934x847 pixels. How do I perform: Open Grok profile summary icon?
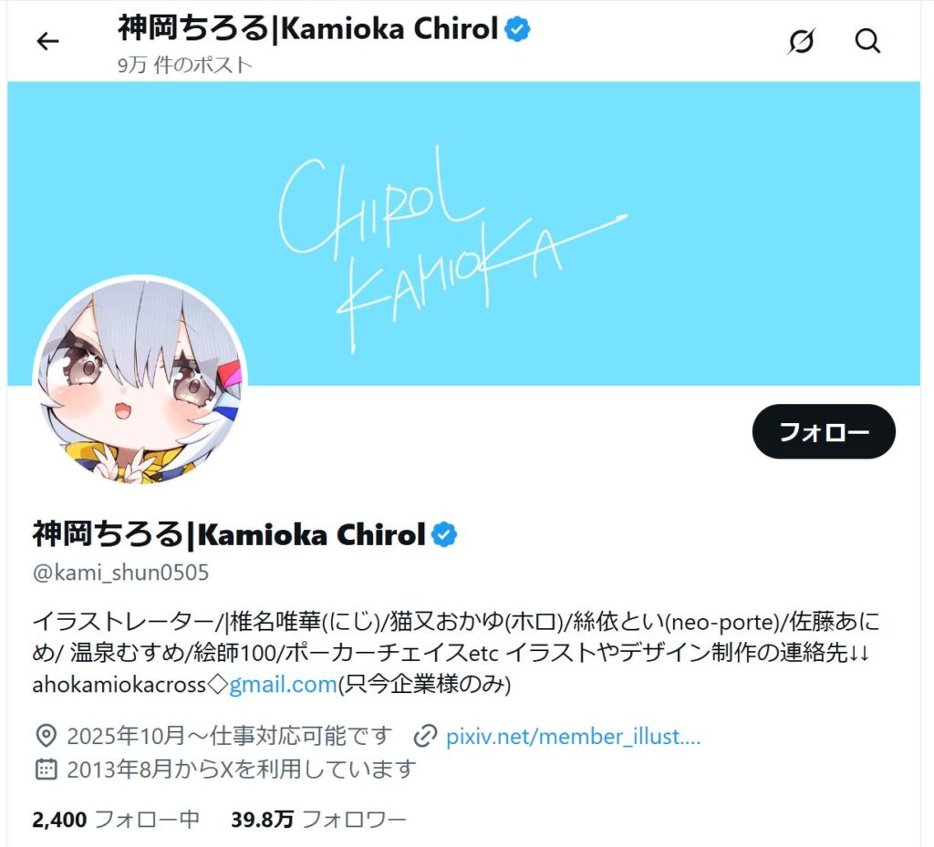(x=801, y=41)
